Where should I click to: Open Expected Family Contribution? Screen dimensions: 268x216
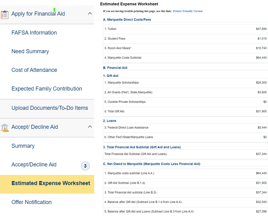pyautogui.click(x=47, y=89)
